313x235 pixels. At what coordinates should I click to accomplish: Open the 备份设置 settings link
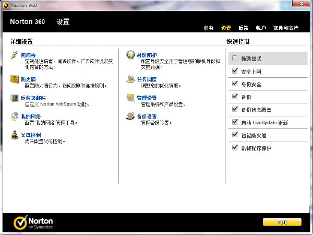[x=147, y=116]
